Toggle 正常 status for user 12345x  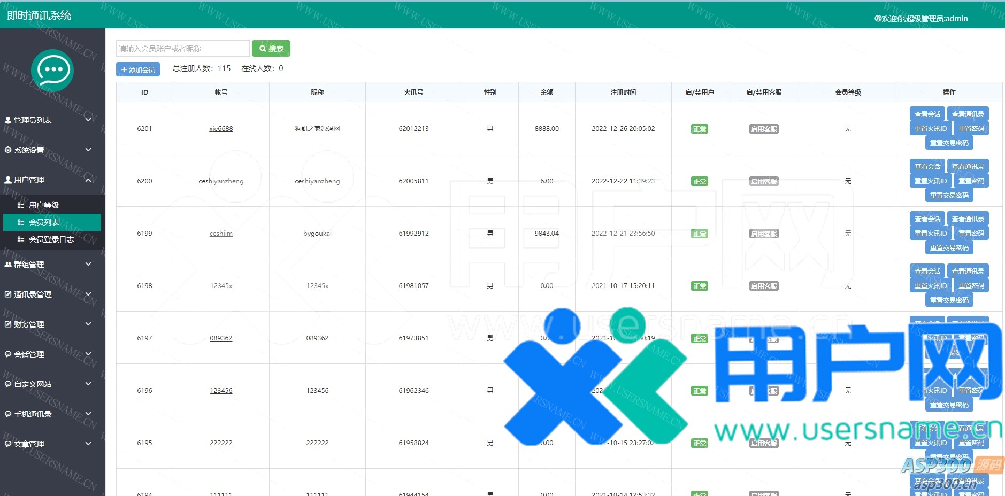tap(700, 286)
